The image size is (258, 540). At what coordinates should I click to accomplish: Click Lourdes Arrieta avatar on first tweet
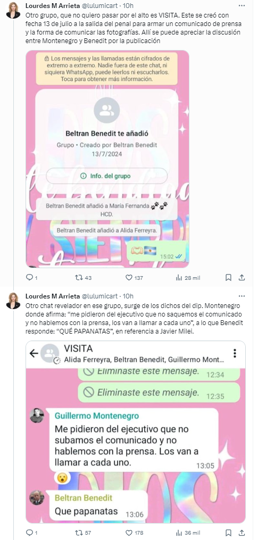[x=13, y=10]
